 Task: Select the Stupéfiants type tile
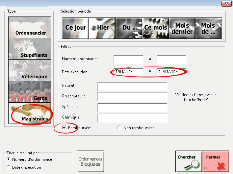(x=30, y=49)
